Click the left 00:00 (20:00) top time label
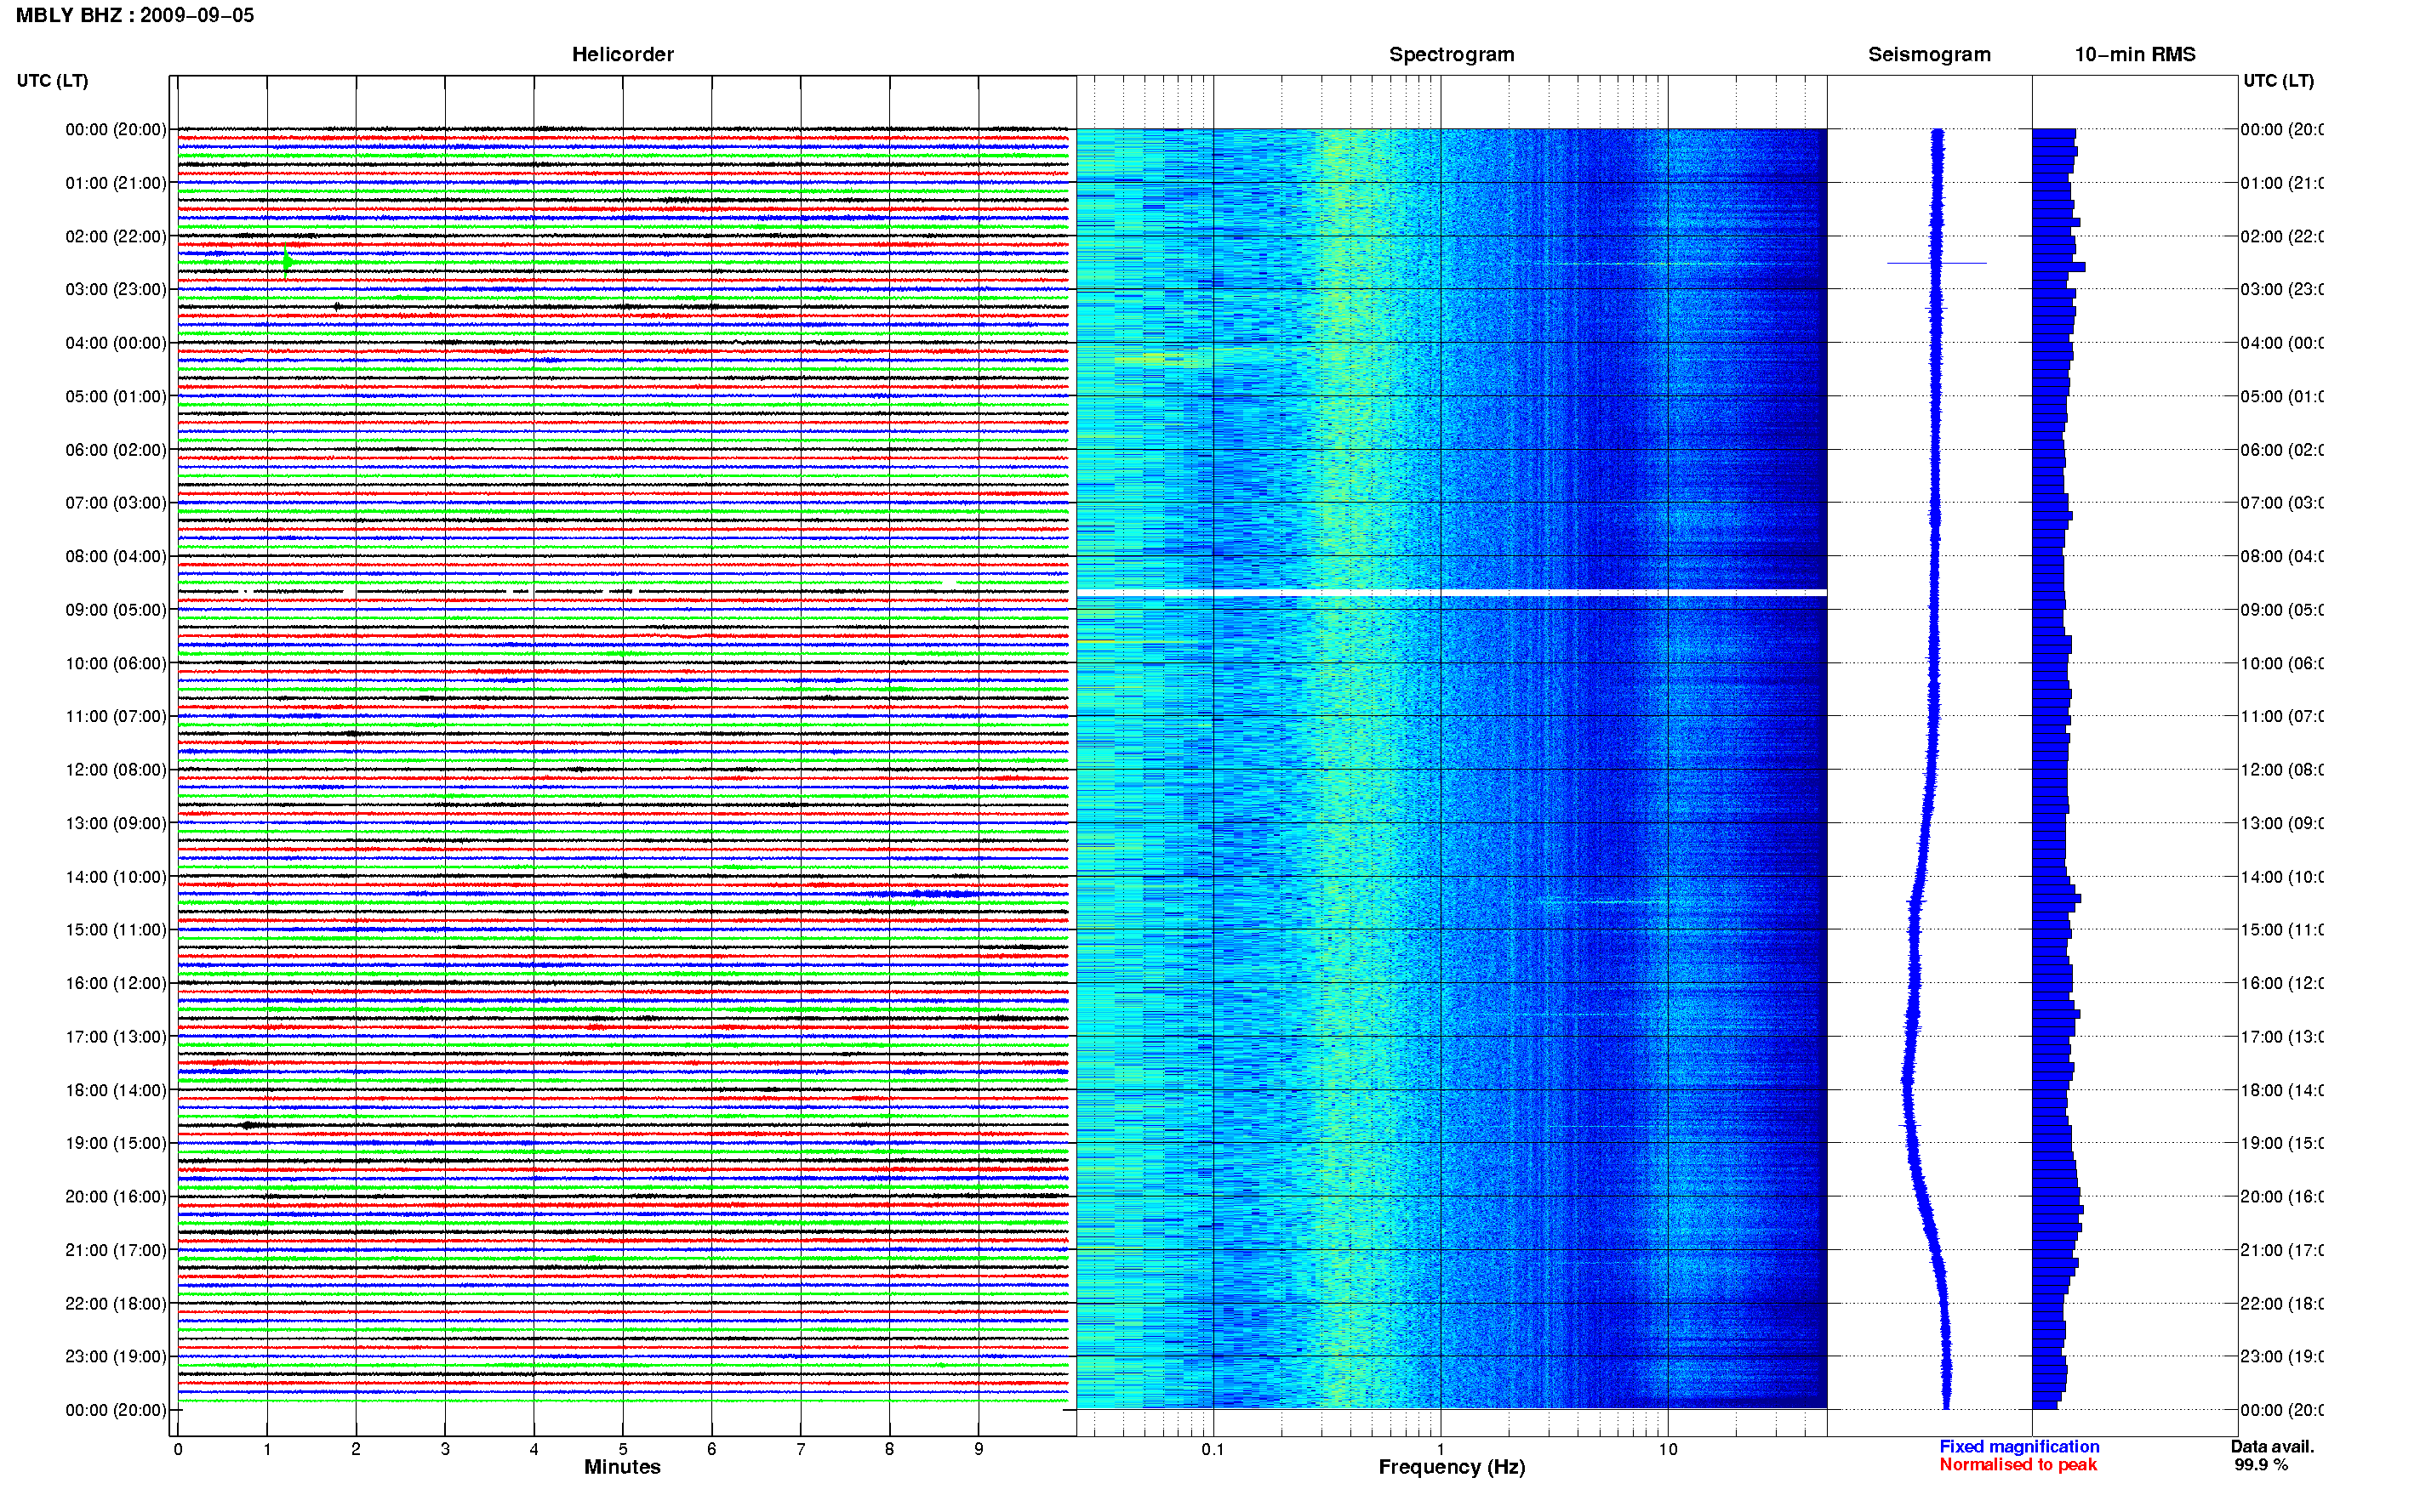 [116, 129]
